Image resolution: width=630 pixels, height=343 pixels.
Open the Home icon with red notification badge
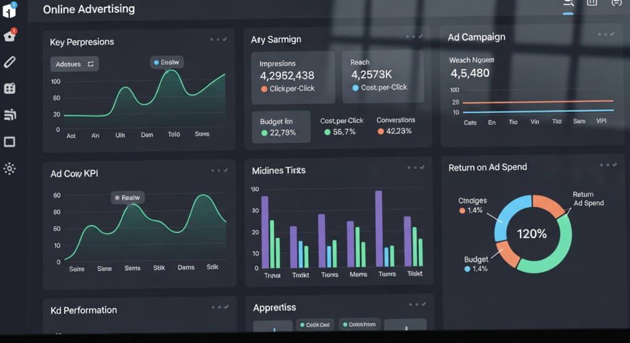coord(9,36)
